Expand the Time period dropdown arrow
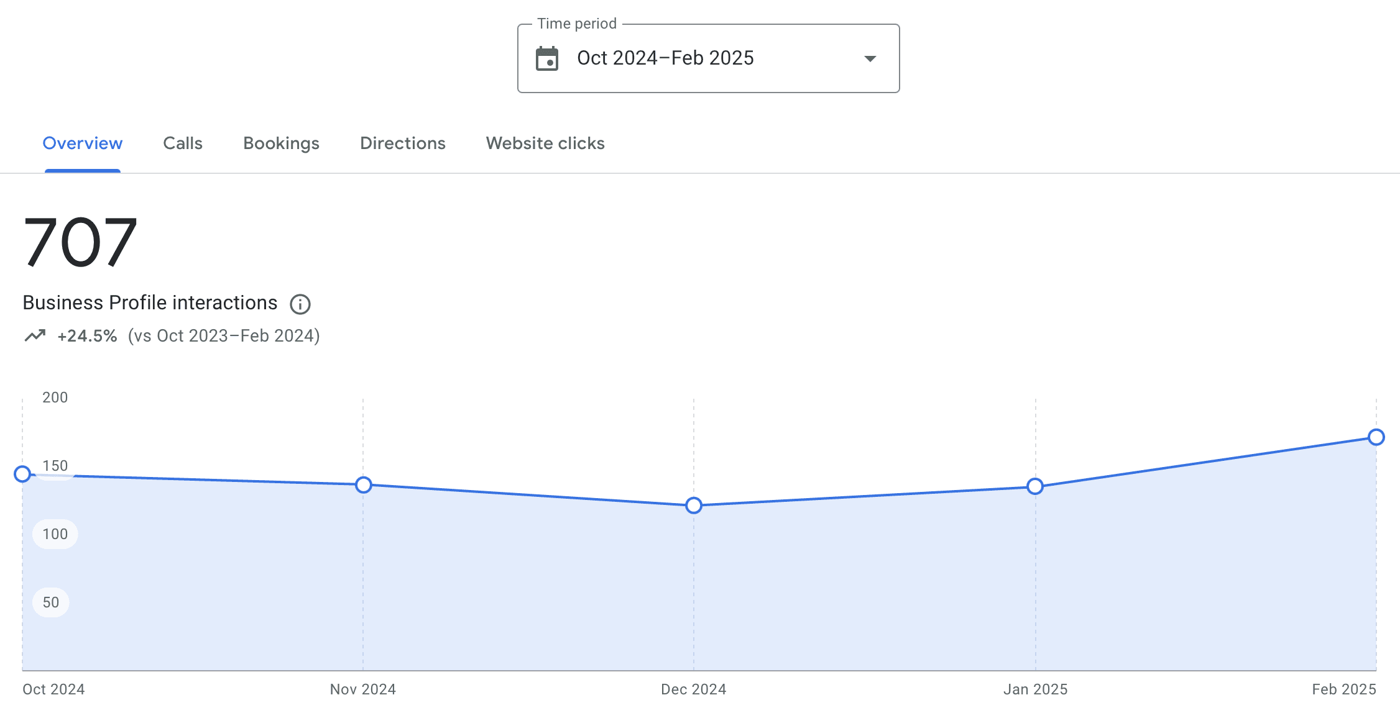 coord(870,58)
